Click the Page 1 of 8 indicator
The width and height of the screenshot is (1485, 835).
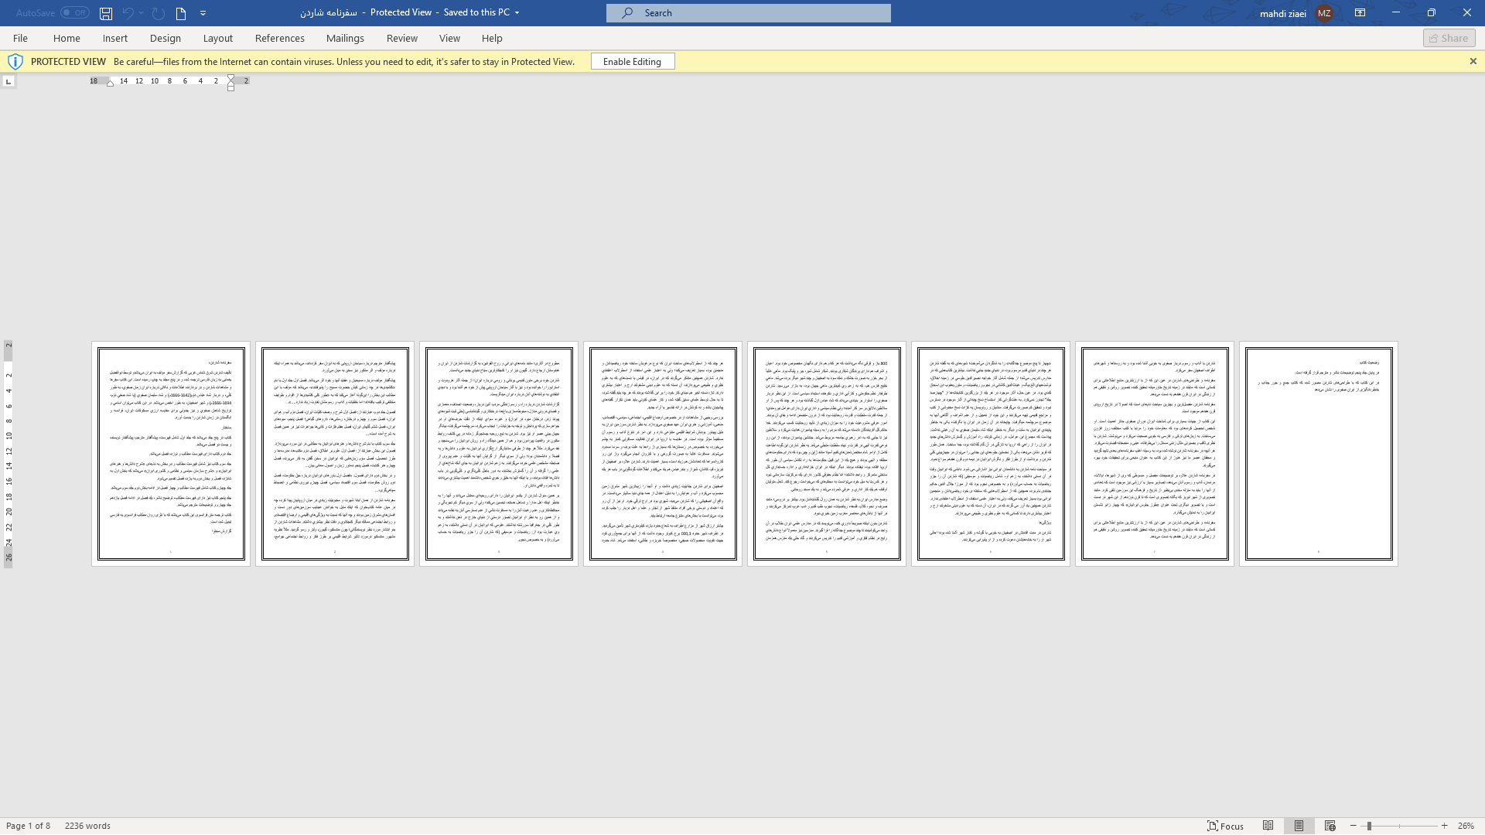pyautogui.click(x=29, y=826)
